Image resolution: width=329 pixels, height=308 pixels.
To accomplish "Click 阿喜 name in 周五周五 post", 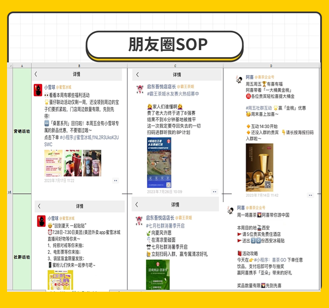I will [250, 77].
